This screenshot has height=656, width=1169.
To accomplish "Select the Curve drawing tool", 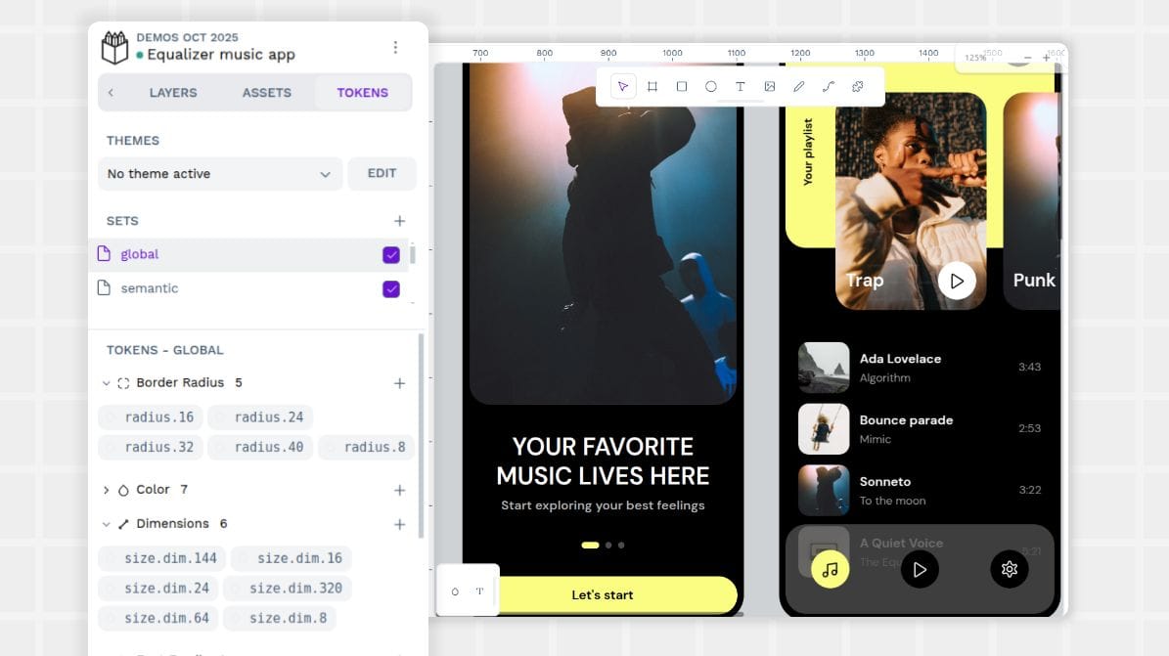I will [829, 86].
